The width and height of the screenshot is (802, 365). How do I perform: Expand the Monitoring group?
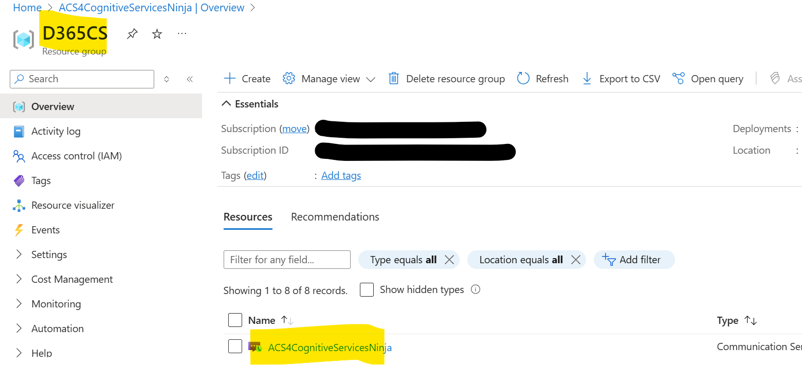pyautogui.click(x=19, y=304)
